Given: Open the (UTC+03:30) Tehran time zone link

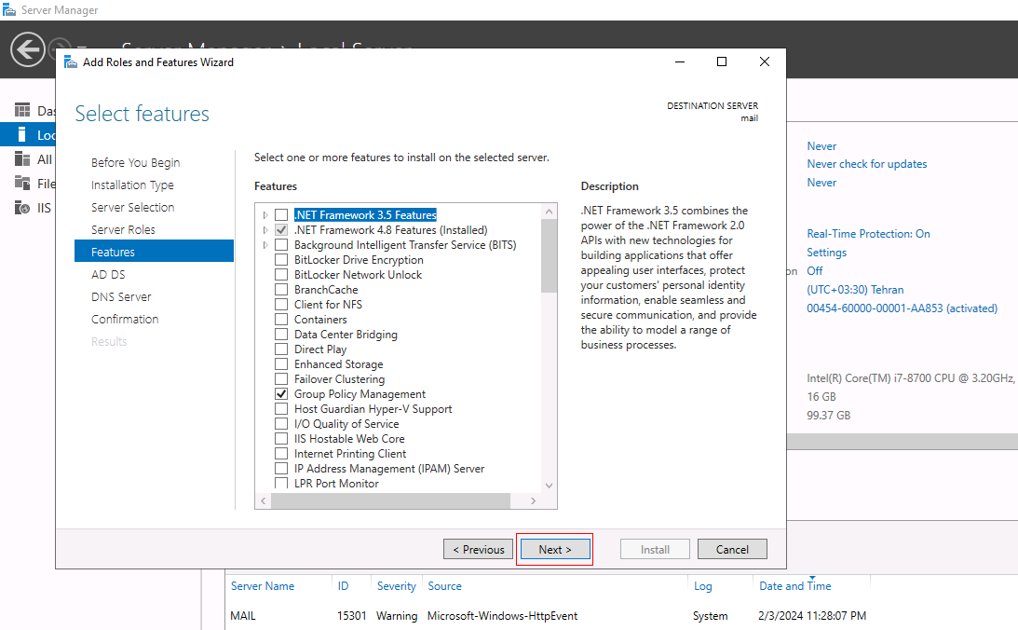Looking at the screenshot, I should click(x=855, y=290).
